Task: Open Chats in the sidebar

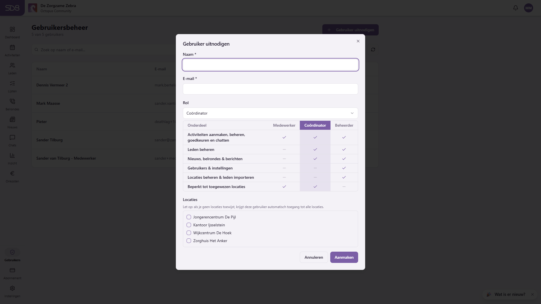Action: coord(12,140)
